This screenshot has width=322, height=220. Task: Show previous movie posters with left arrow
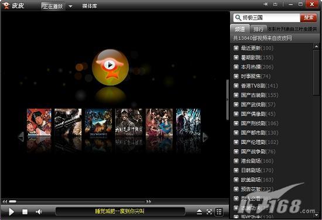tap(21, 137)
